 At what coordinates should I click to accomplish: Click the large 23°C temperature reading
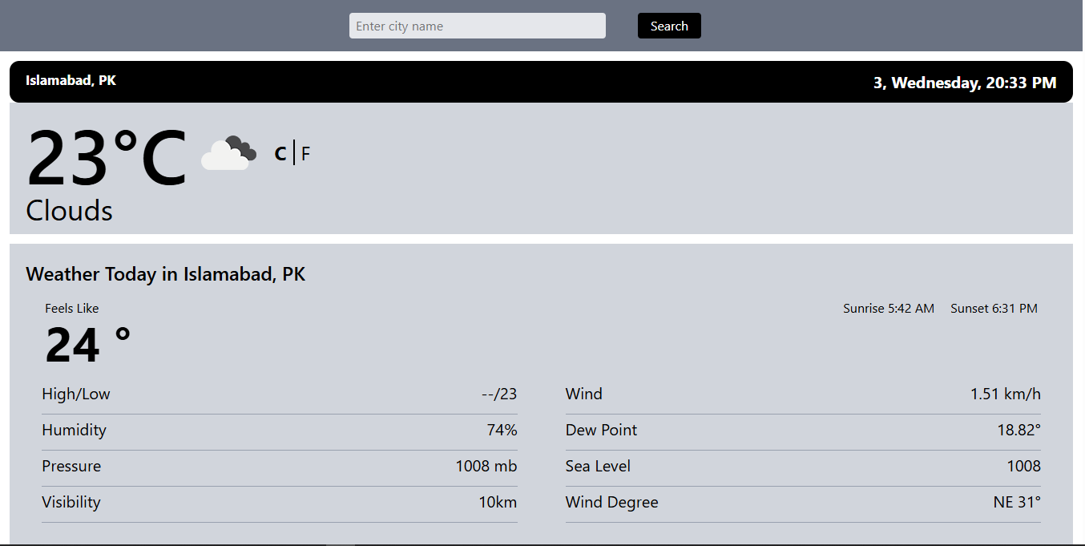coord(106,159)
